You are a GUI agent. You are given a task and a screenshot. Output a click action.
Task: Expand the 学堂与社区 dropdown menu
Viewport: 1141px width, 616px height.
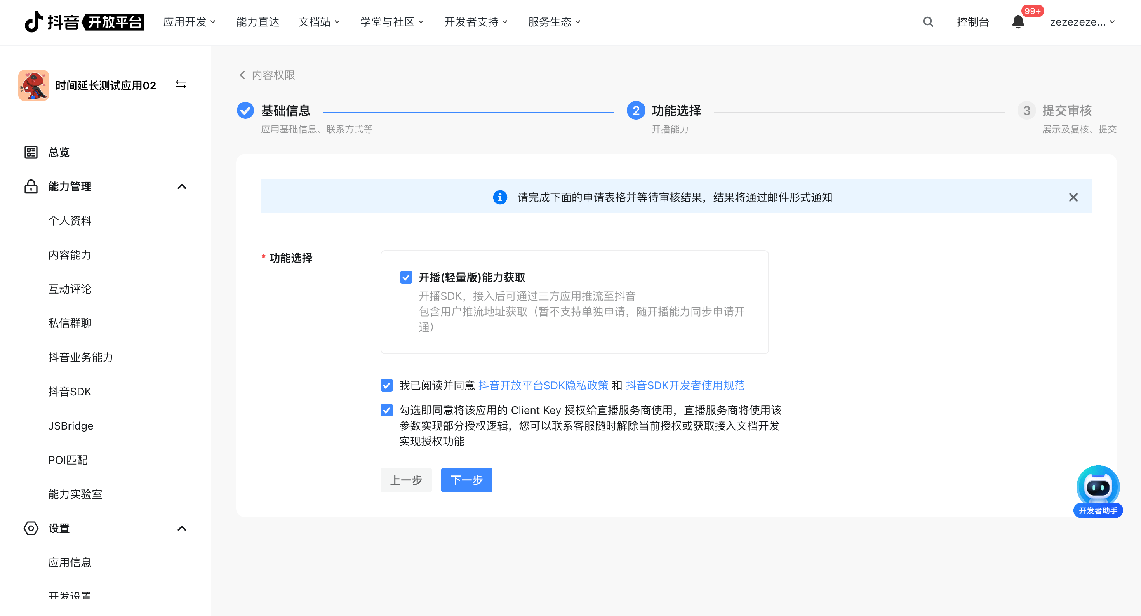[x=392, y=22]
